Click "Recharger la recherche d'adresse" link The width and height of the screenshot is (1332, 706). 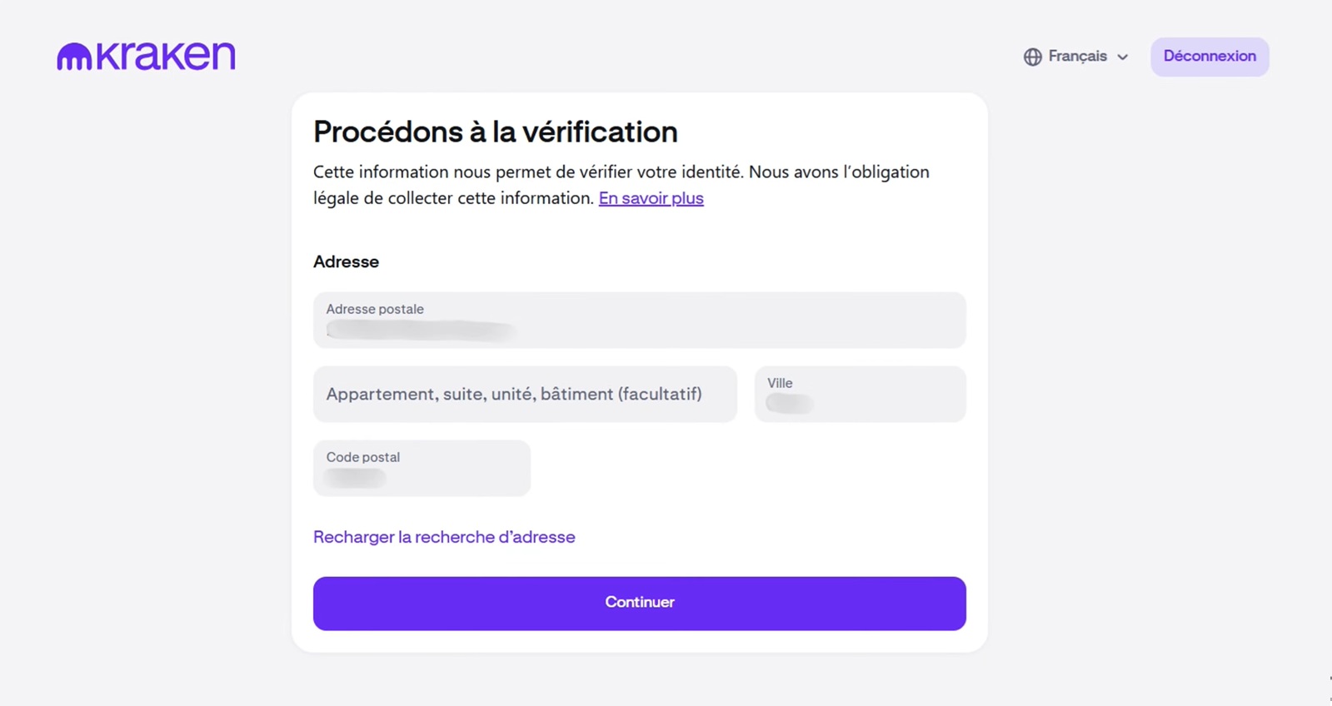(444, 537)
